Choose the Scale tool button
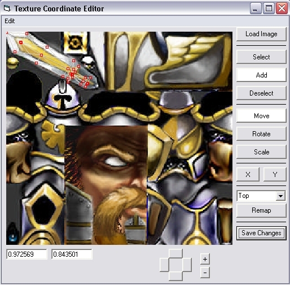Screen dimensions: 290x285 point(261,152)
